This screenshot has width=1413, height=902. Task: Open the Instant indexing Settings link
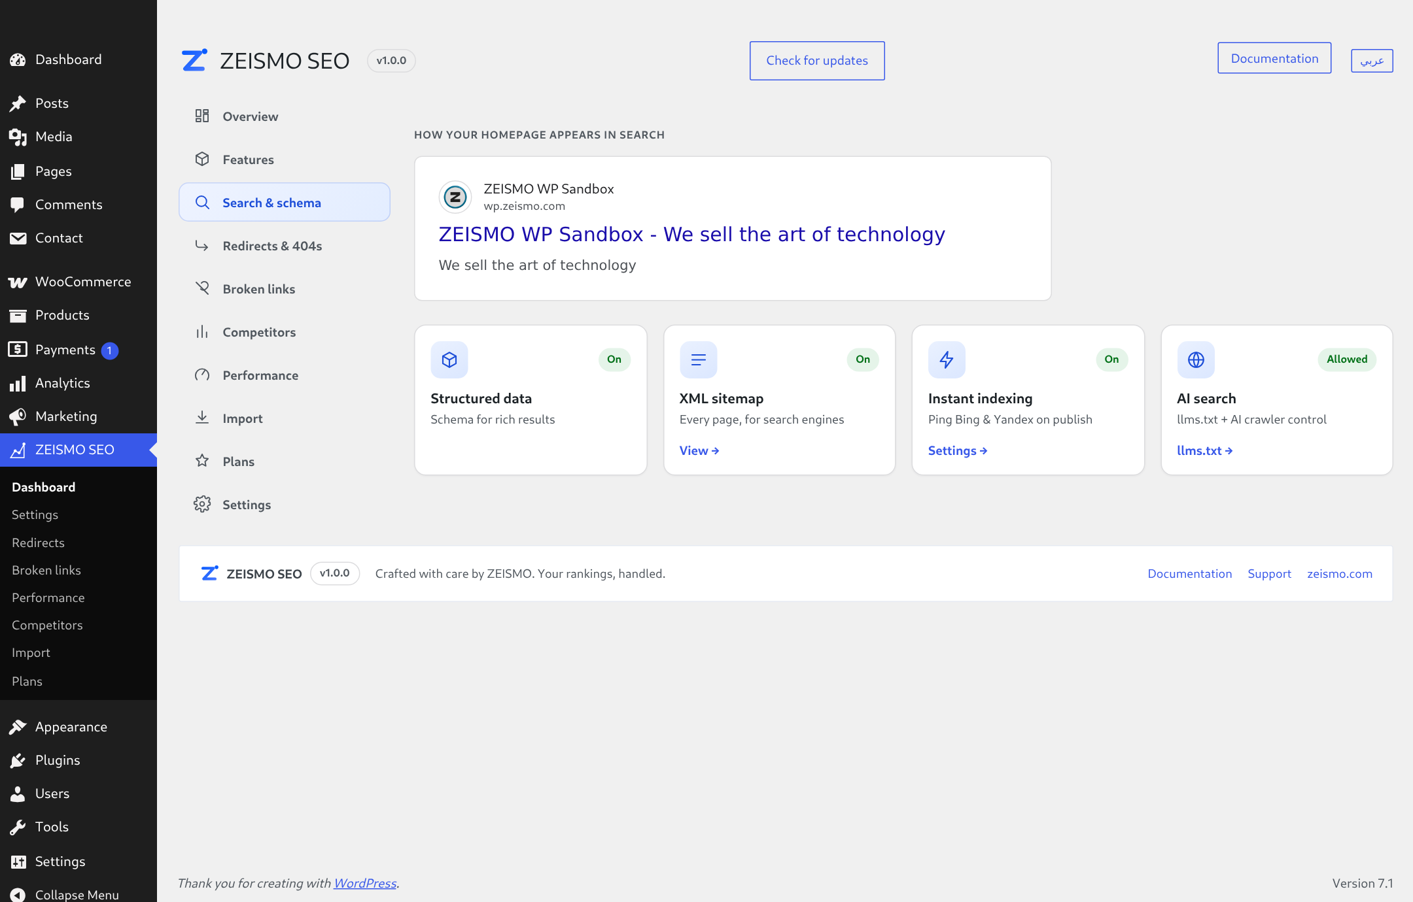pos(958,450)
